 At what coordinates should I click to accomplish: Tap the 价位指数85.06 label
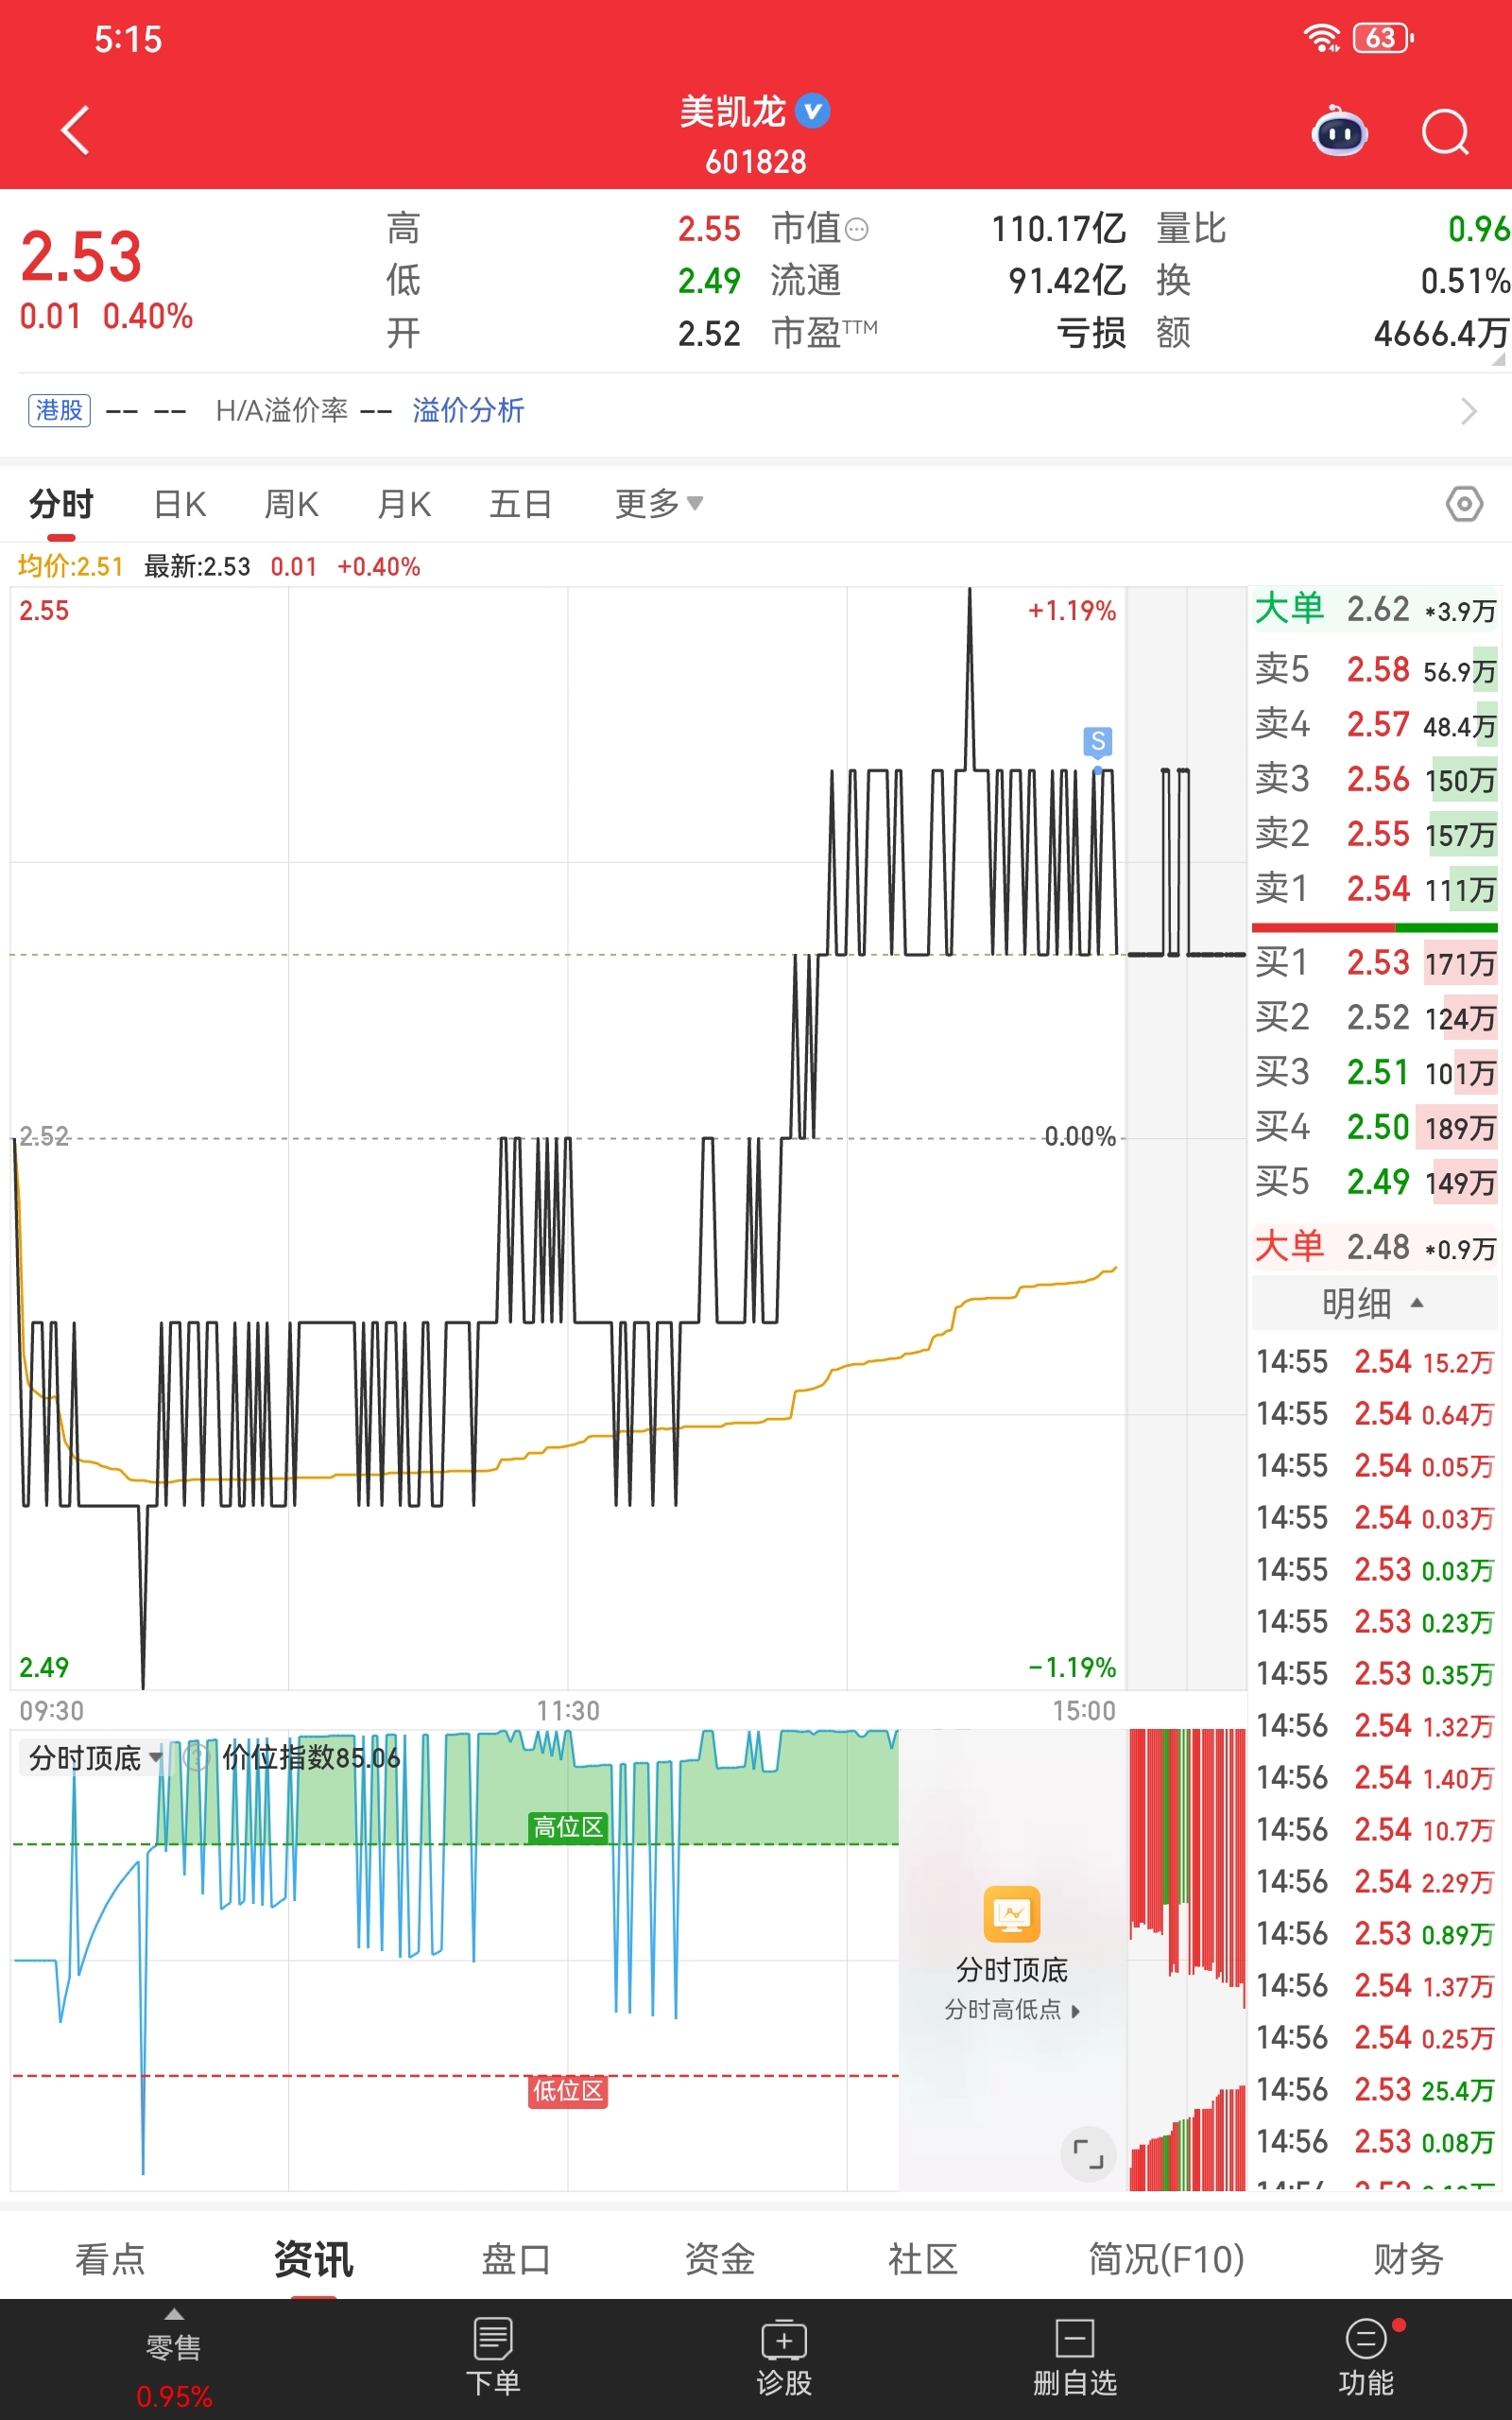[x=311, y=1757]
